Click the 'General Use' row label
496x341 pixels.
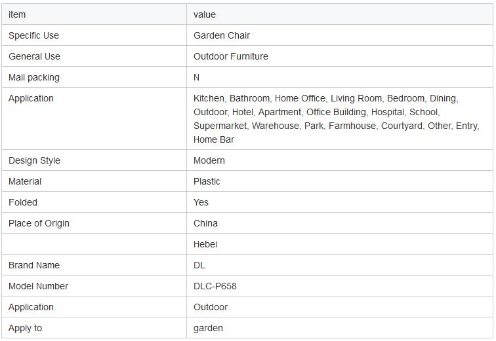pyautogui.click(x=35, y=56)
